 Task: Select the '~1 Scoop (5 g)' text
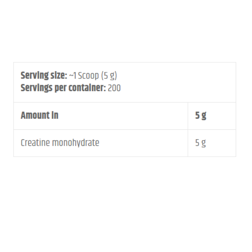pyautogui.click(x=93, y=76)
